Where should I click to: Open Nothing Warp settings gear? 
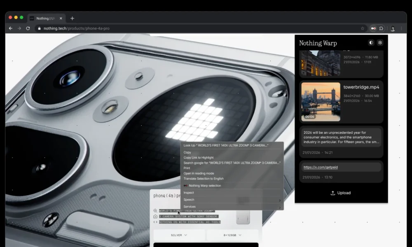380,42
